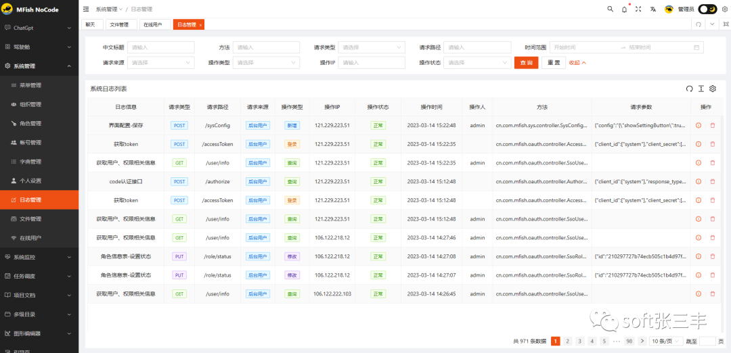Open the 操作类型 filter dropdown
731x353 pixels.
266,62
